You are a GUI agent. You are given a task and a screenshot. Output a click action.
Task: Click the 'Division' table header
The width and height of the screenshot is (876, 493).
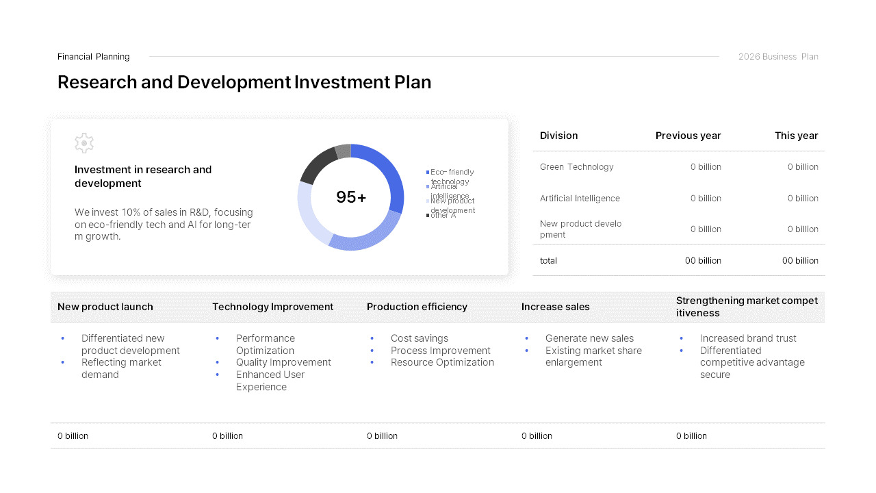pos(559,136)
